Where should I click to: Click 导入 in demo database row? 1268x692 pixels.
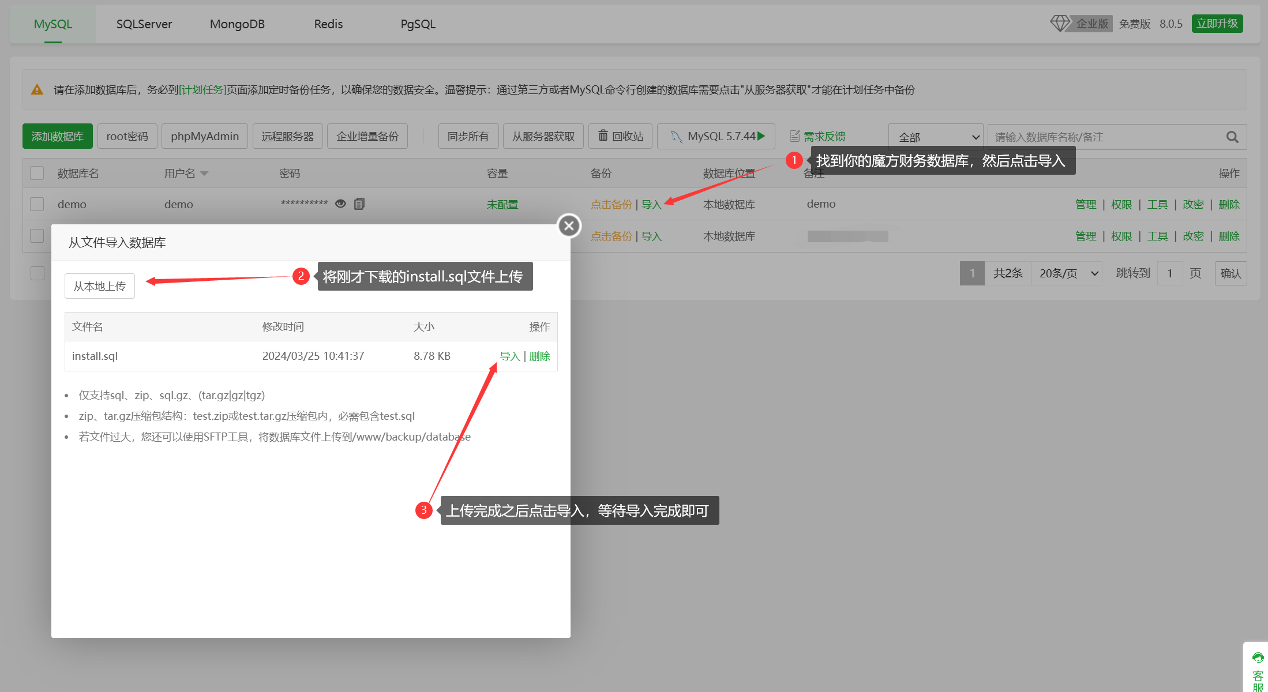pos(651,204)
